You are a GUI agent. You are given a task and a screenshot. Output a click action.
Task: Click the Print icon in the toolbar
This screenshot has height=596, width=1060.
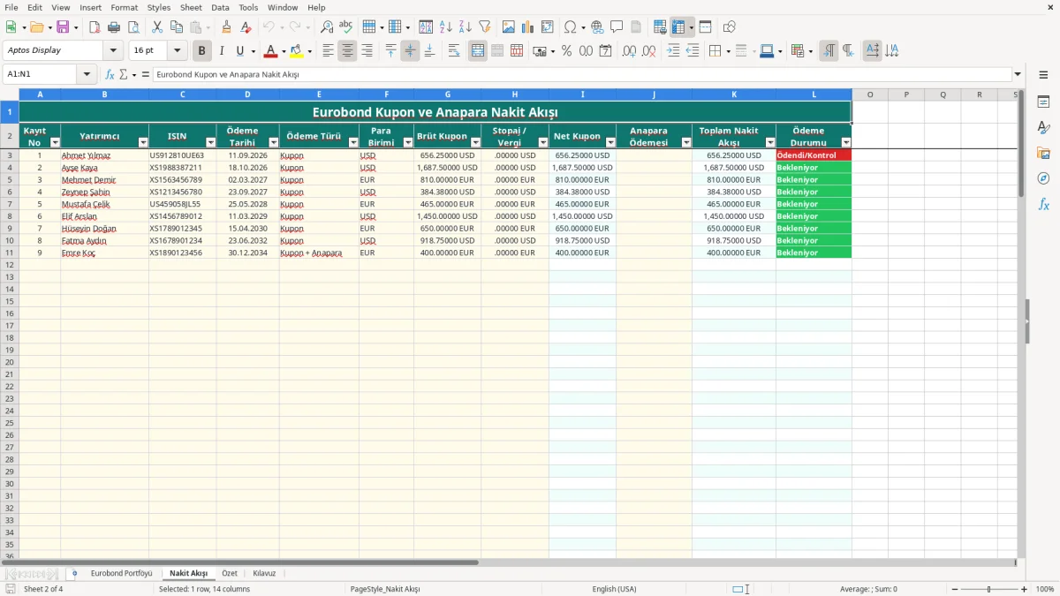tap(114, 27)
